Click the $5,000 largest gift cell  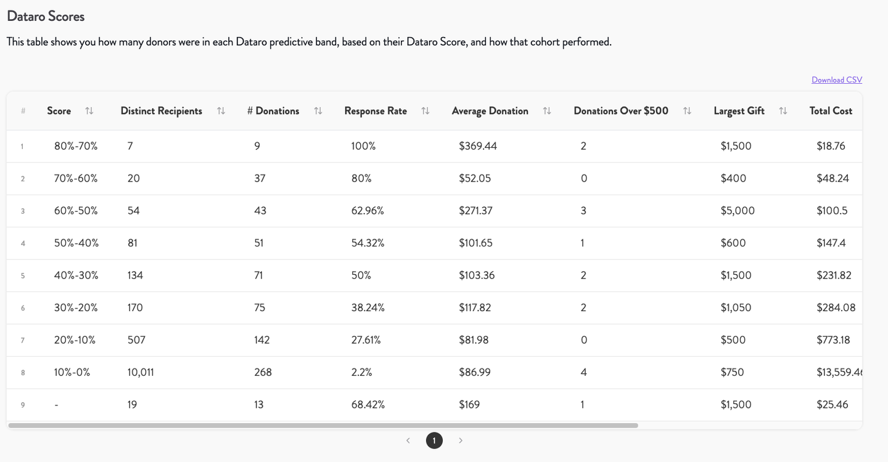pos(738,211)
